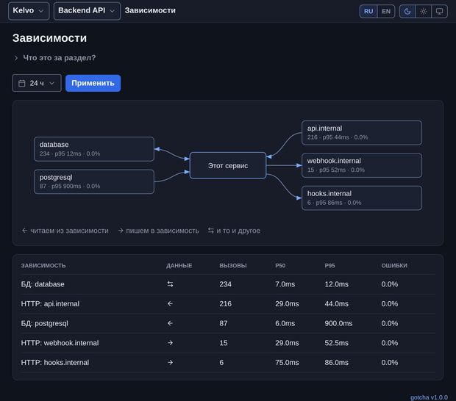Click the left arrow icon in api.internal row
This screenshot has width=456, height=401.
click(x=170, y=304)
